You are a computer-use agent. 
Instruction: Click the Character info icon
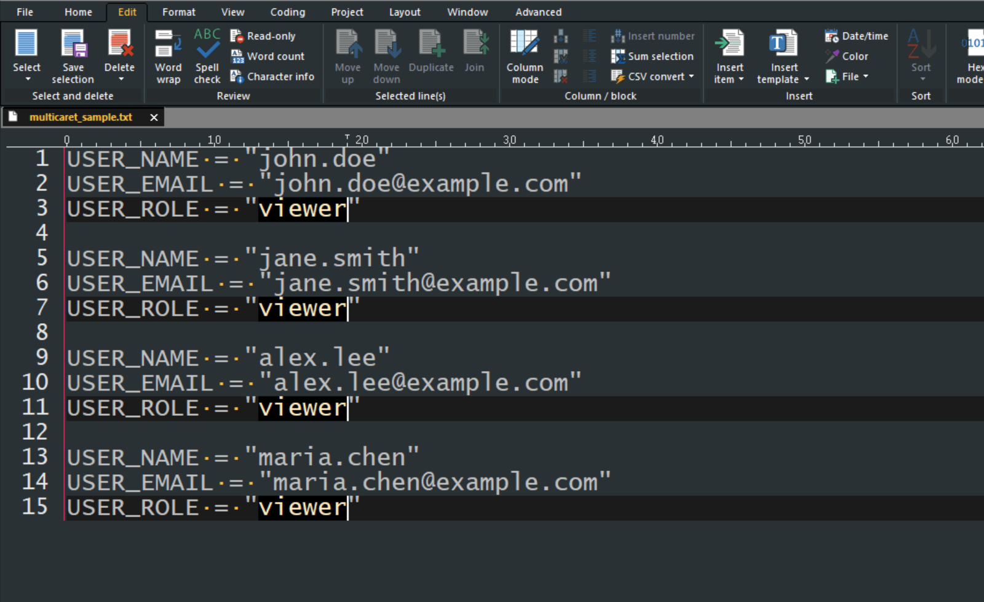point(237,77)
